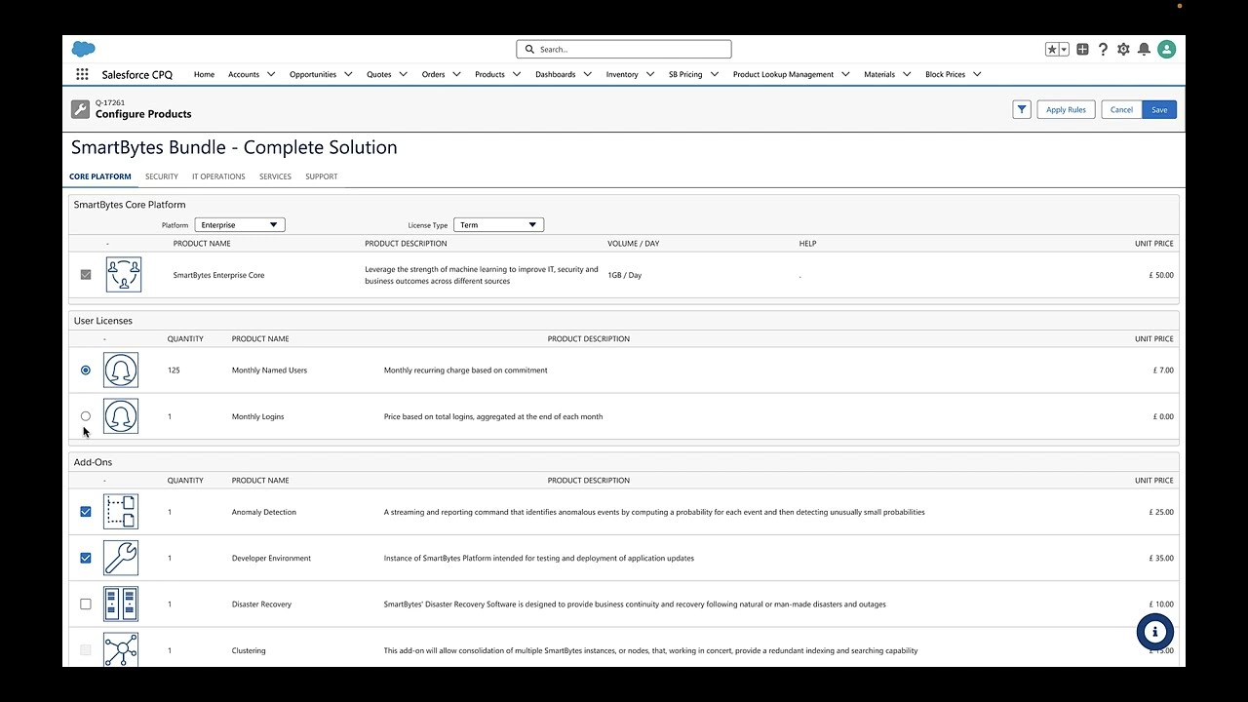
Task: Click the Disaster Recovery product name
Action: click(x=261, y=604)
